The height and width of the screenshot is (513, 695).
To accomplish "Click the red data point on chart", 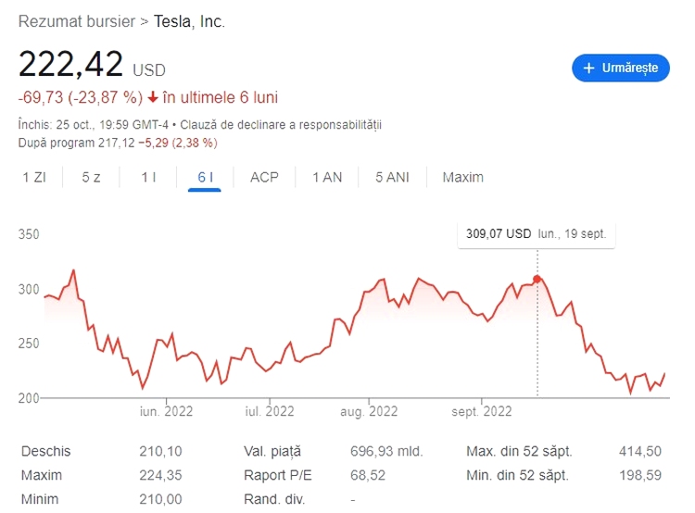I will (x=537, y=279).
